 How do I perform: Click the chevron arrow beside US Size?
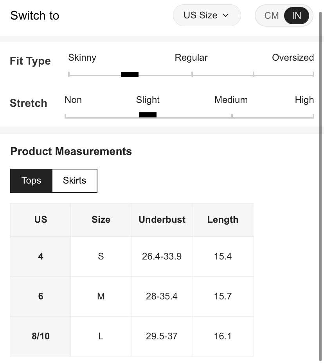(x=225, y=16)
